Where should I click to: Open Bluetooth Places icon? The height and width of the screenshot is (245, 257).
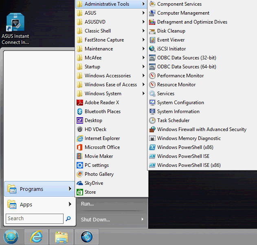click(x=80, y=112)
